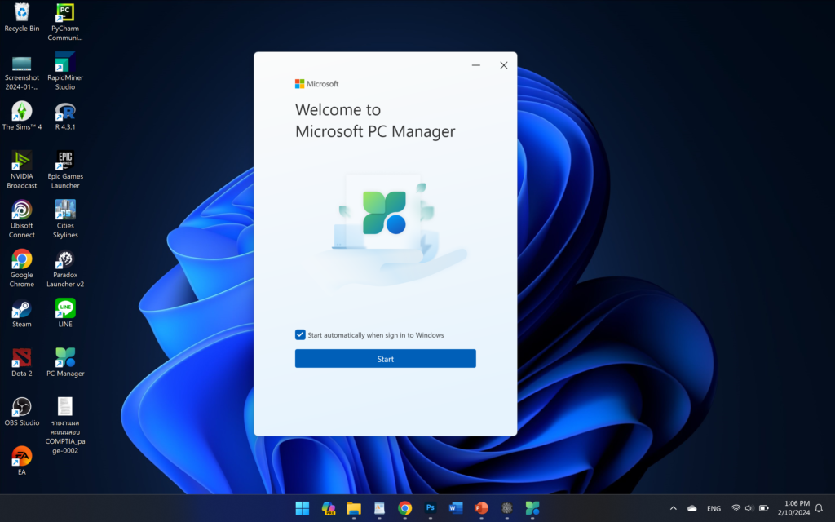
Task: Minimize the PC Manager welcome window
Action: pos(476,65)
